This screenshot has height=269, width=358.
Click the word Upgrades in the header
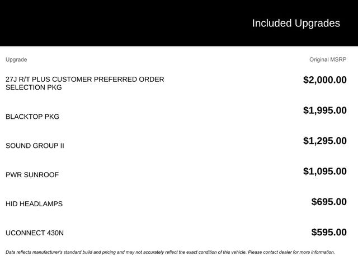pos(317,24)
